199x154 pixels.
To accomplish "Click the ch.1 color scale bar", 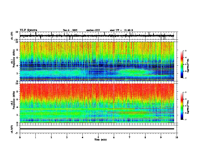I will point(182,64).
